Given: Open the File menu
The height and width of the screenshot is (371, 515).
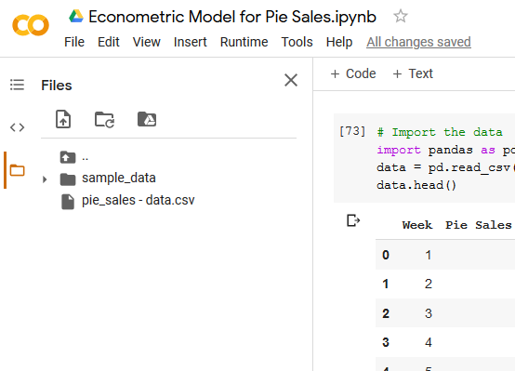Looking at the screenshot, I should 74,42.
